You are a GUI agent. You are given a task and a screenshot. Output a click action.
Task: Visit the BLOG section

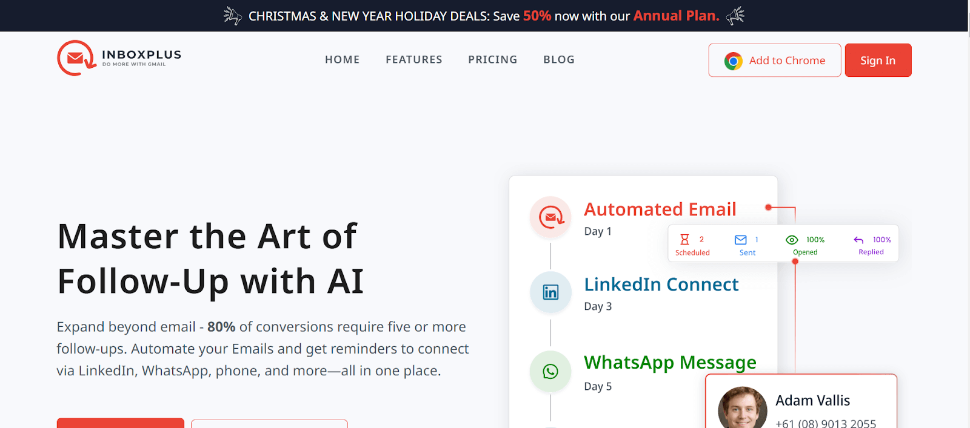[558, 59]
